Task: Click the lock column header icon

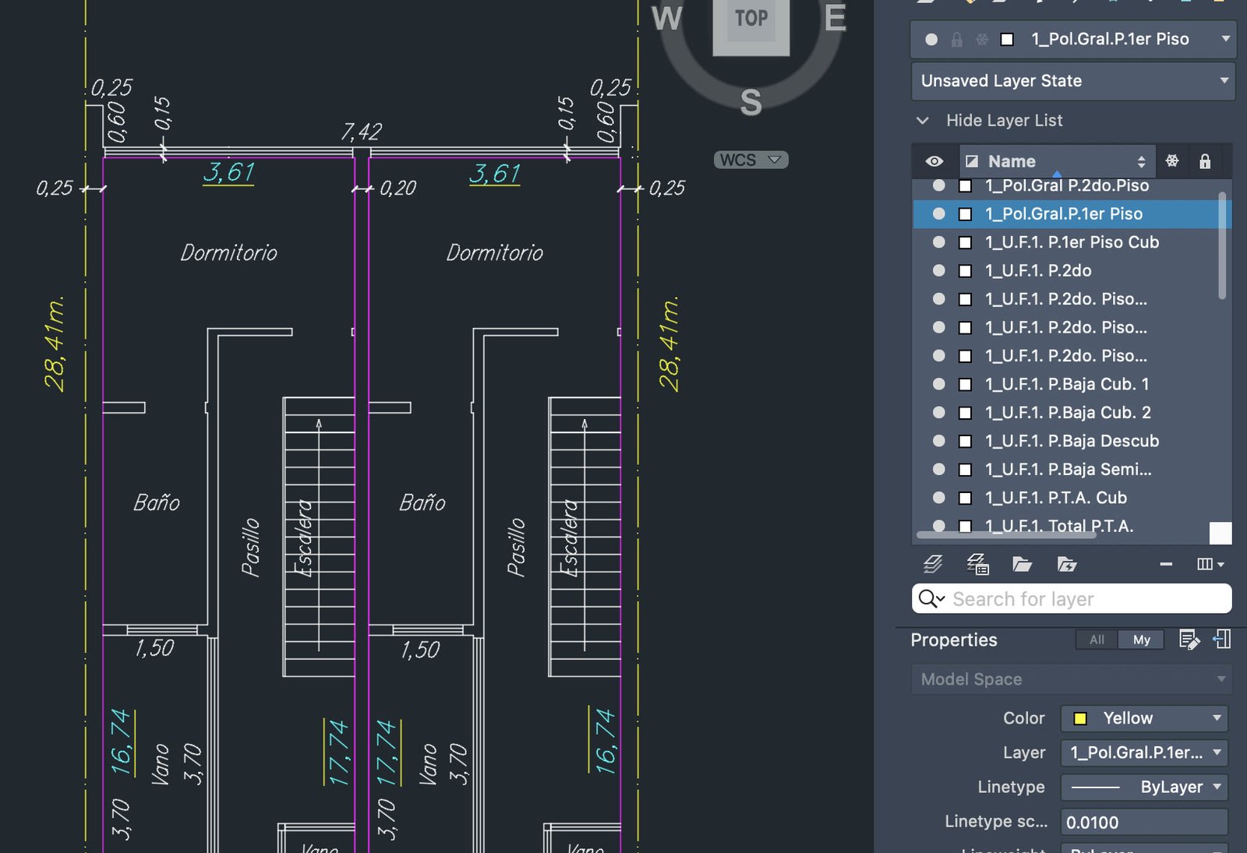Action: [1205, 161]
